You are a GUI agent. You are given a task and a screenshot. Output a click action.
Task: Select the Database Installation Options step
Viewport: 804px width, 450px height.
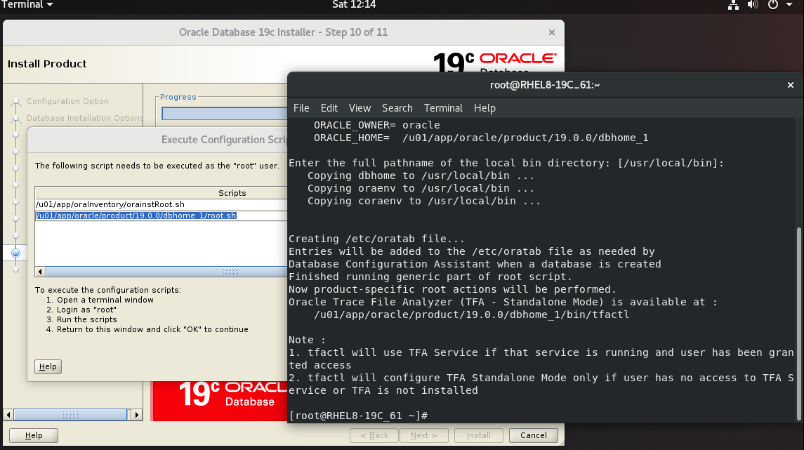click(x=84, y=118)
